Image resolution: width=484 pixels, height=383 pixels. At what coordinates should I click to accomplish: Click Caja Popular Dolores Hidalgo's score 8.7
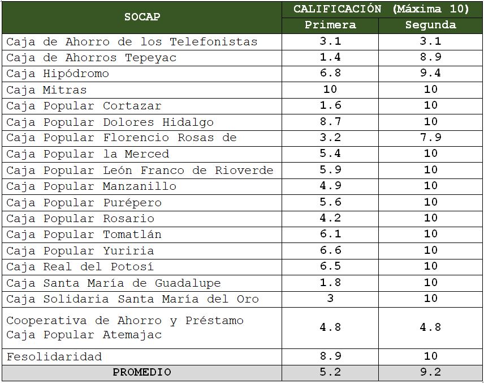point(330,122)
